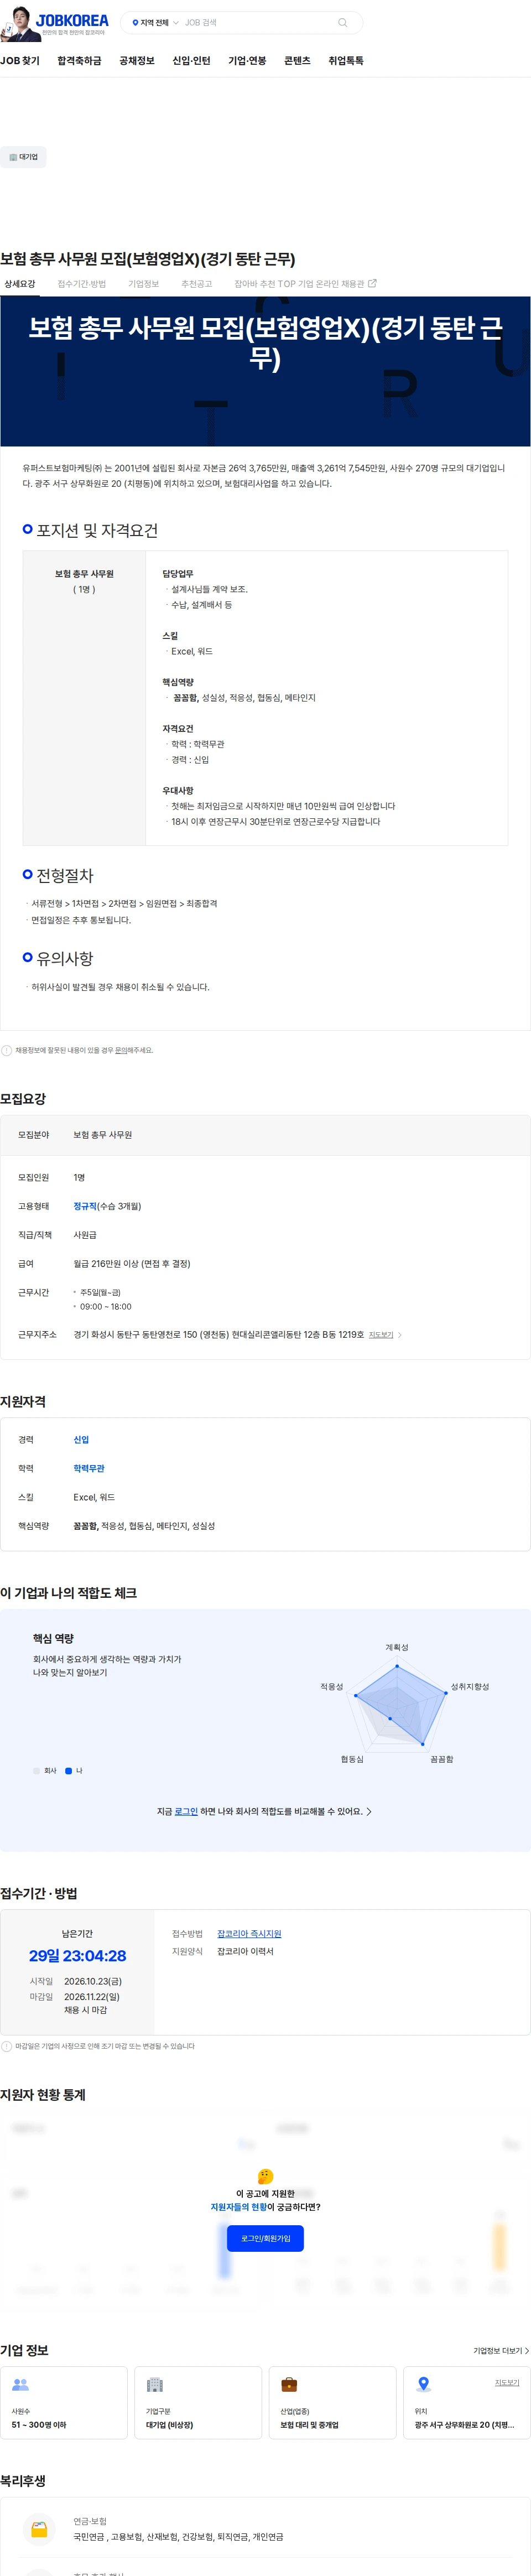Select the 접수기간·방법 tab
The height and width of the screenshot is (2576, 531).
tap(81, 284)
